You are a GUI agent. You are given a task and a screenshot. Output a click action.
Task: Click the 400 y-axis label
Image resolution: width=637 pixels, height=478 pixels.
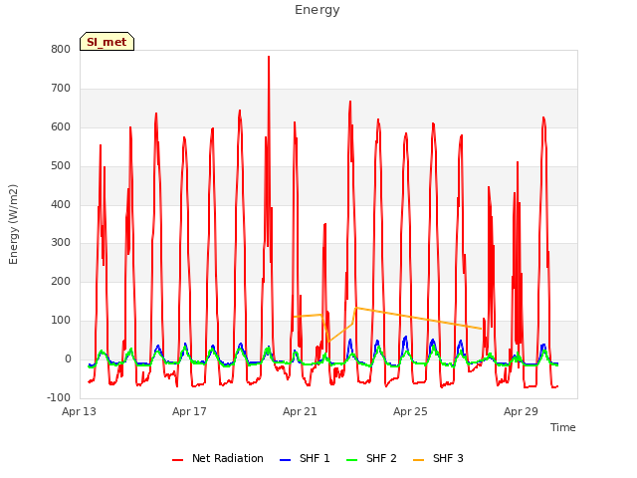pos(61,204)
